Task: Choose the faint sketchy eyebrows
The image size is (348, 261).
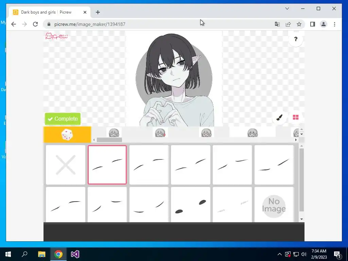Action: click(232, 205)
